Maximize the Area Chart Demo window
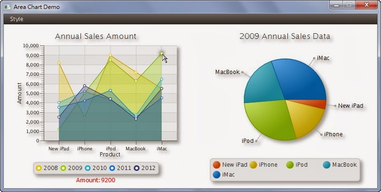 click(349, 5)
